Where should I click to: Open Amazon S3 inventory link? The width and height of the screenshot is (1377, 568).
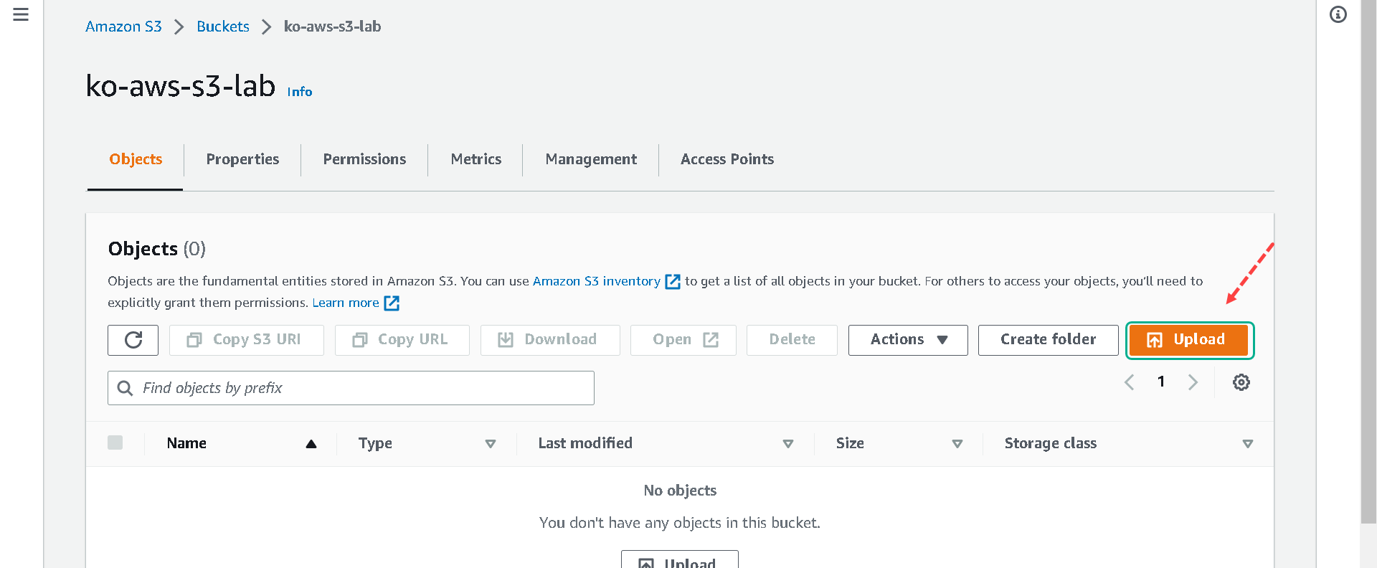coord(597,281)
